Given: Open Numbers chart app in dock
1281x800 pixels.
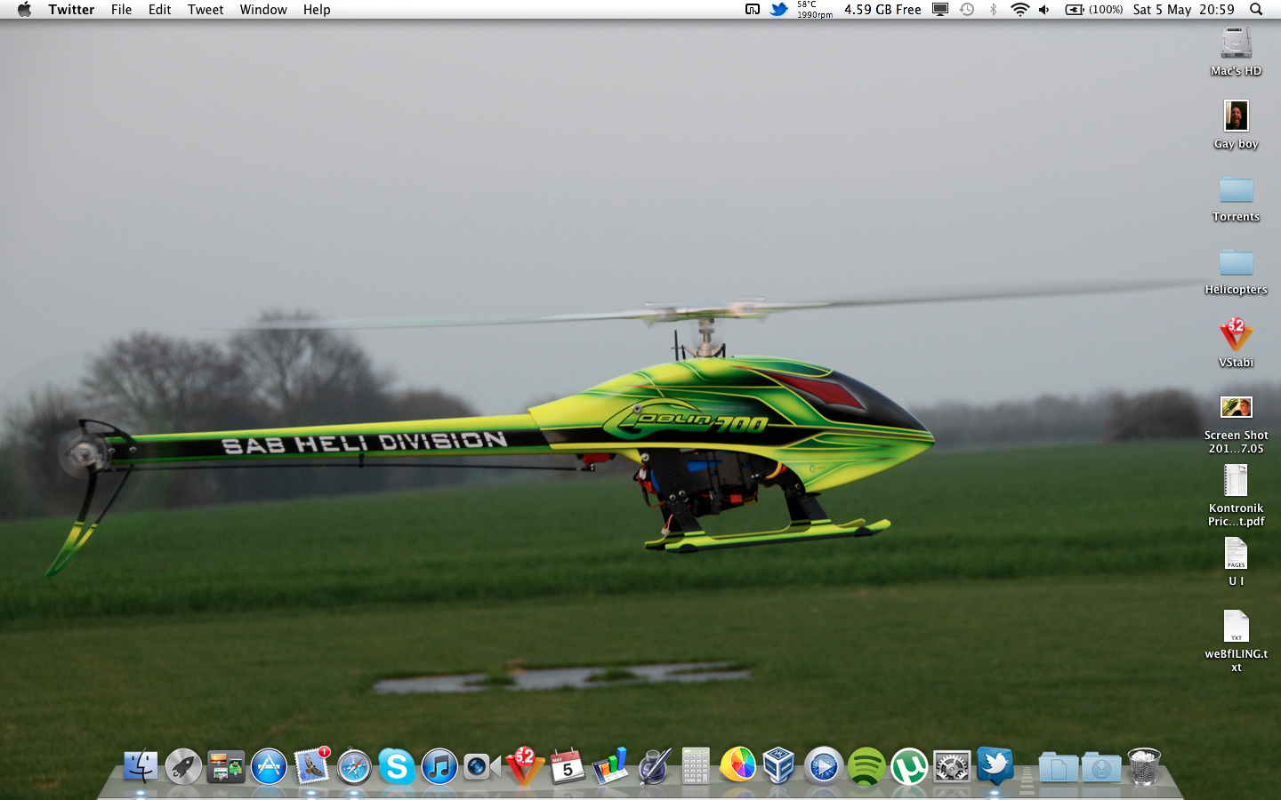Looking at the screenshot, I should [x=610, y=766].
